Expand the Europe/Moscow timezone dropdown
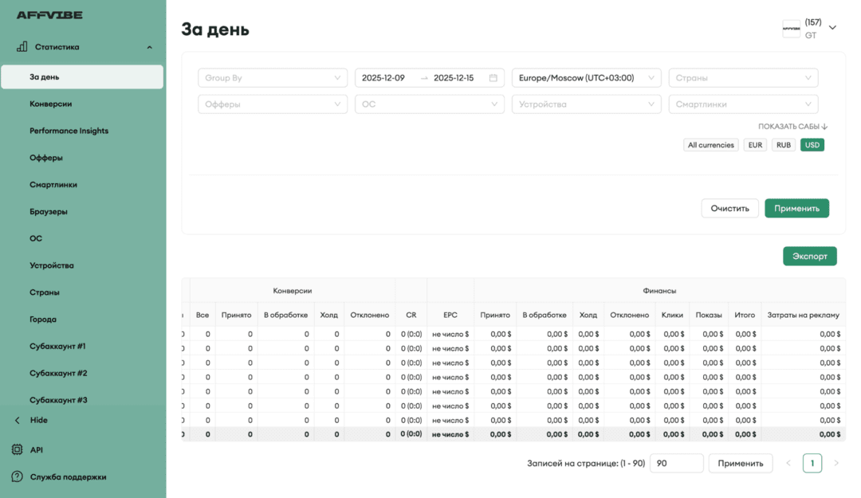 point(586,78)
